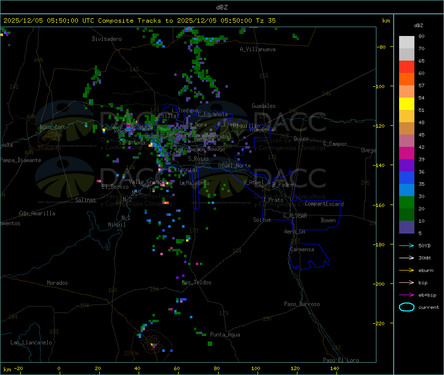Viewport: 444px width, 375px height.
Task: Click the Paso_El_Loro map label
Action: (x=341, y=360)
